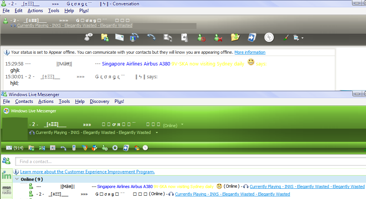Click blue arrow icon in conversation toolbar
This screenshot has height=199, width=366.
pos(252,37)
